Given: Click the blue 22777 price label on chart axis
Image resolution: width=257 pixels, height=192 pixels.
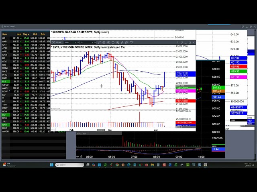Looking at the screenshot, I should [x=182, y=73].
